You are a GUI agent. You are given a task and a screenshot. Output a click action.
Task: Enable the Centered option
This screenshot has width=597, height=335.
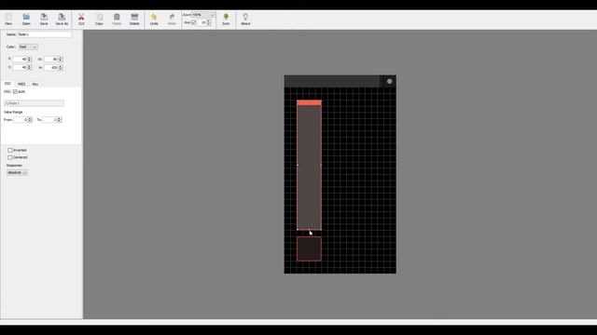(10, 157)
